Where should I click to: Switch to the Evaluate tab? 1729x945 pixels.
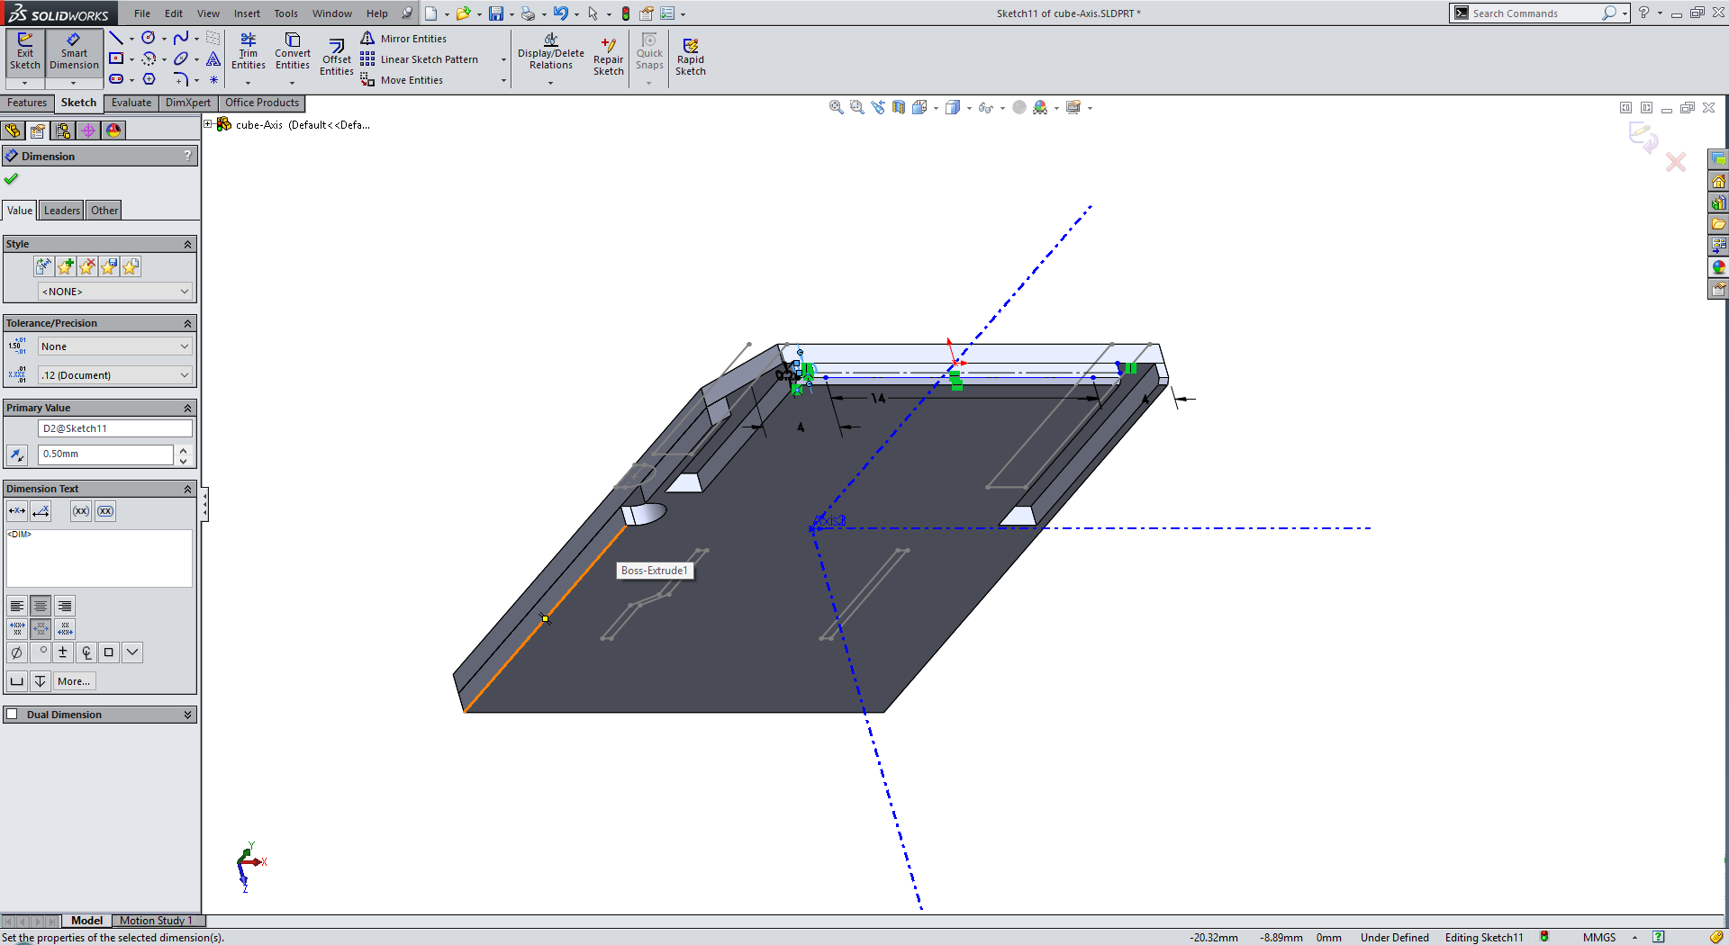[131, 103]
